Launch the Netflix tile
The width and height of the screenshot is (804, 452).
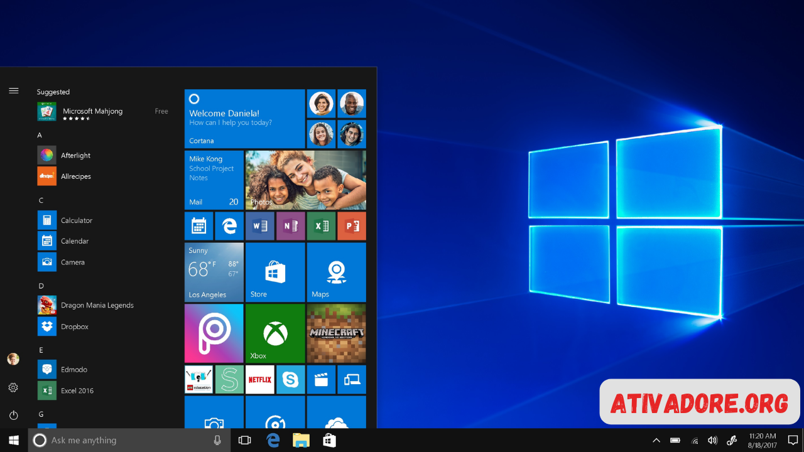[x=260, y=379]
